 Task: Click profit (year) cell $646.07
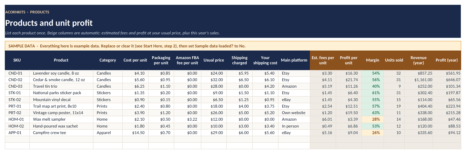(447, 80)
